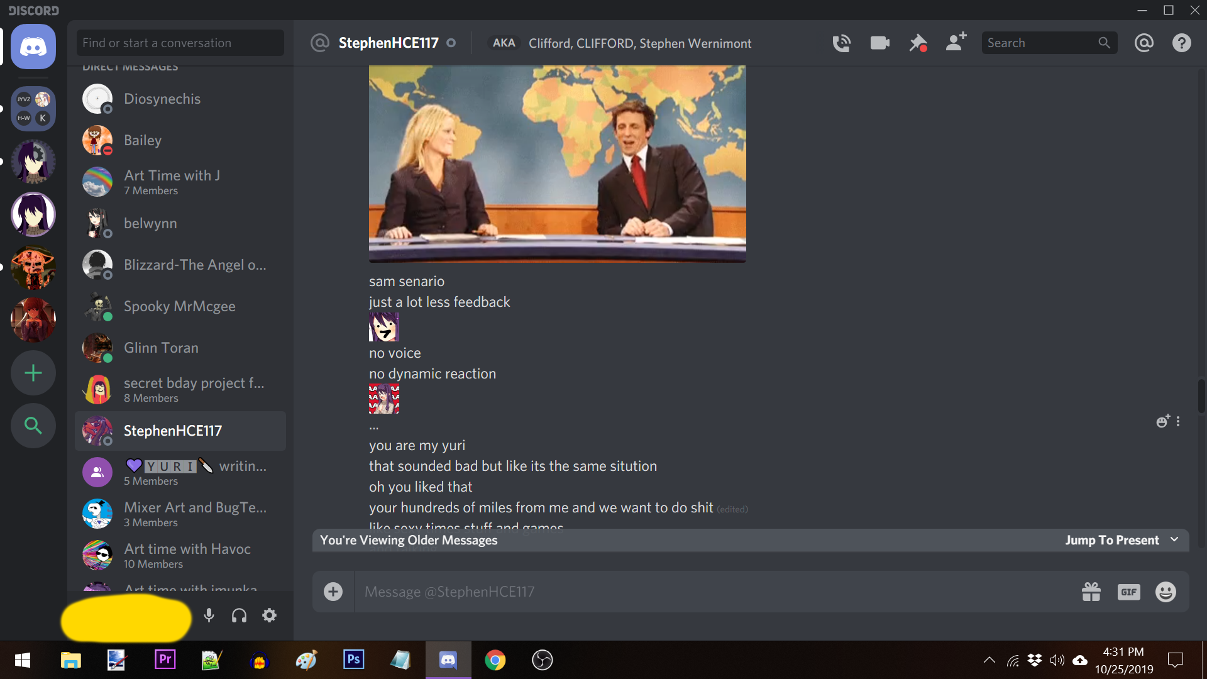Open belwynn conversation
The width and height of the screenshot is (1207, 679).
pyautogui.click(x=180, y=223)
